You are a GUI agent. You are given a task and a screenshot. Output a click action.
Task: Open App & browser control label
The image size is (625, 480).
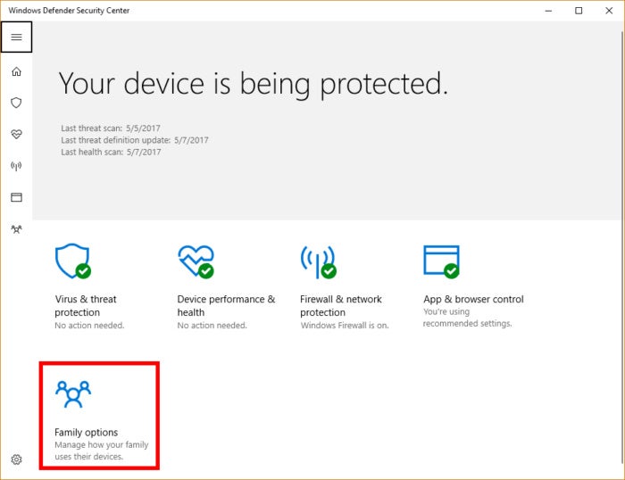point(473,299)
